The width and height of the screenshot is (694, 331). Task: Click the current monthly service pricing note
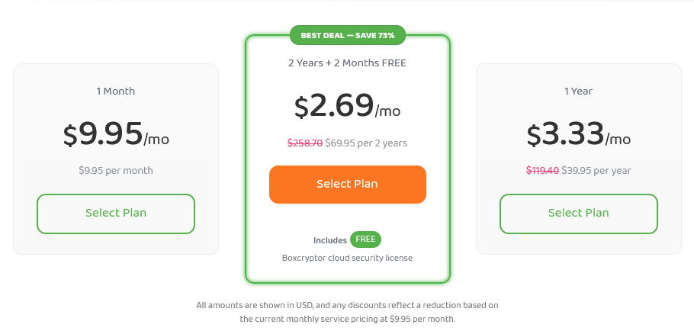(348, 319)
